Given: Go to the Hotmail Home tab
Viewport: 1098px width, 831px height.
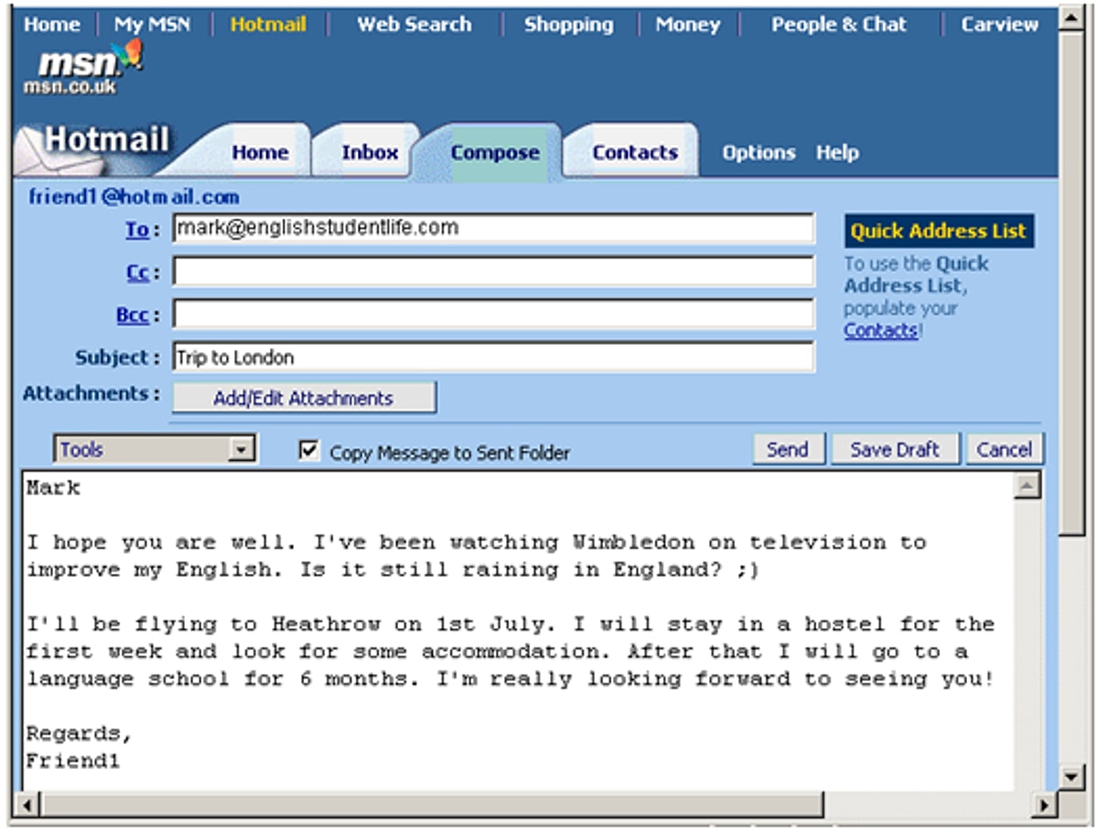Looking at the screenshot, I should [x=260, y=153].
